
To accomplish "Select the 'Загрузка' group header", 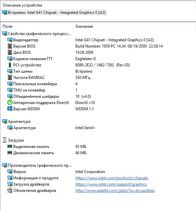I will (16, 140).
